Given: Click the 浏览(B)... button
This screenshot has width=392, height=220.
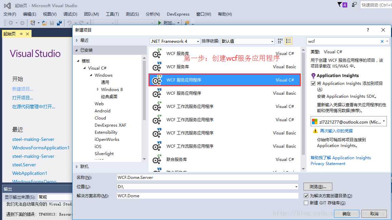Looking at the screenshot, I should tap(318, 187).
